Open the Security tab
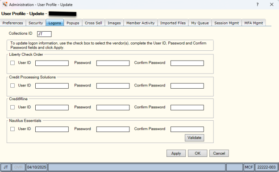Viewport: 279px width, 172px height. click(36, 23)
